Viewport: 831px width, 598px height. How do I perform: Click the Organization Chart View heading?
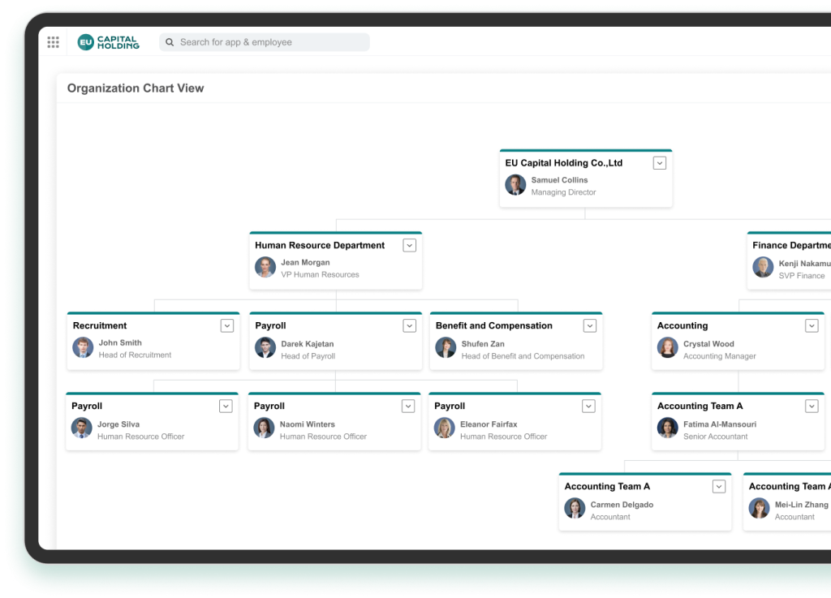[x=136, y=88]
